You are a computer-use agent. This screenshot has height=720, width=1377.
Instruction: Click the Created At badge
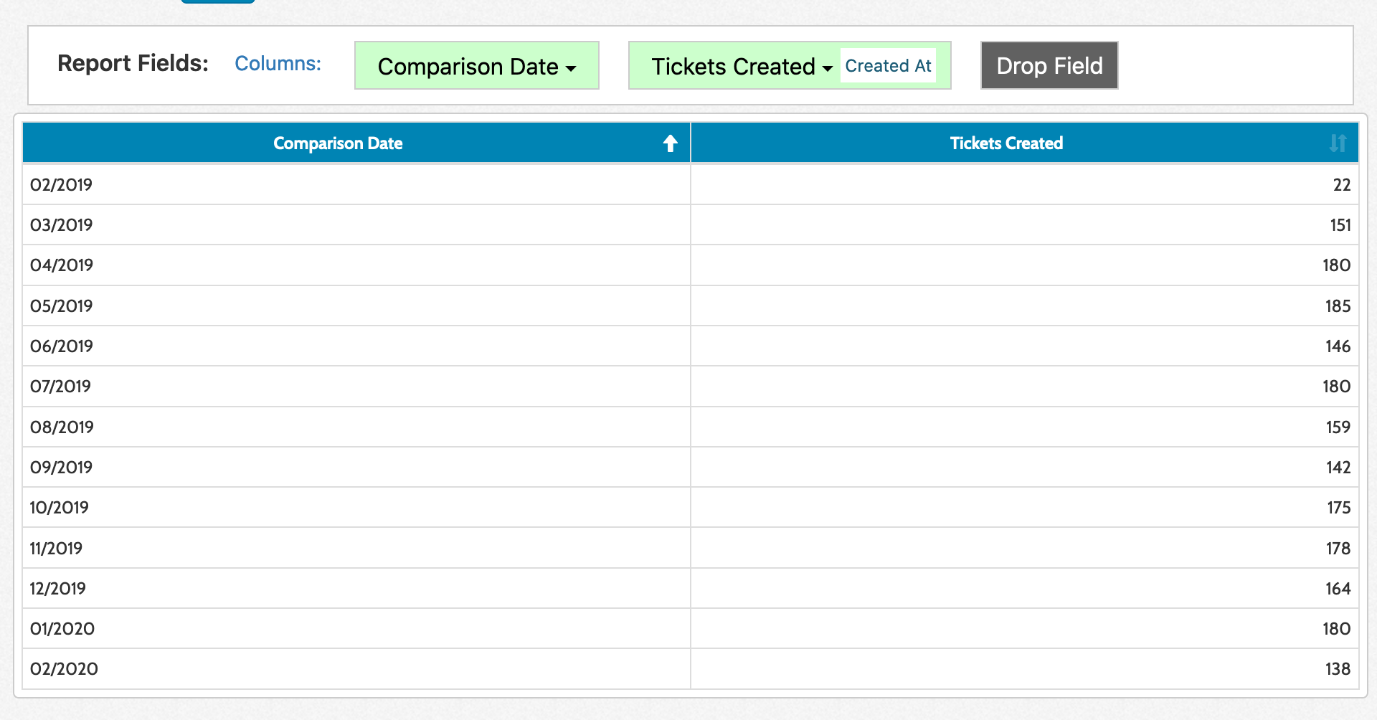tap(889, 65)
